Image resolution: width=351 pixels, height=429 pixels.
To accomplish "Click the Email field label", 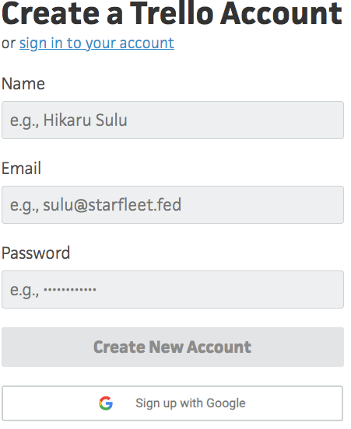I will tap(21, 168).
